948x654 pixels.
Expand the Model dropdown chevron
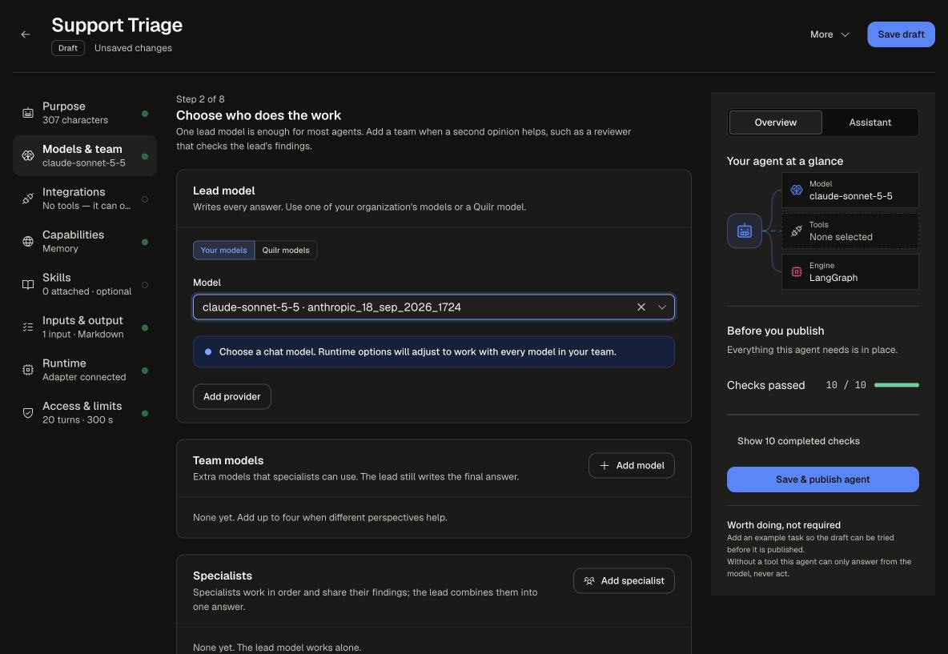[662, 307]
